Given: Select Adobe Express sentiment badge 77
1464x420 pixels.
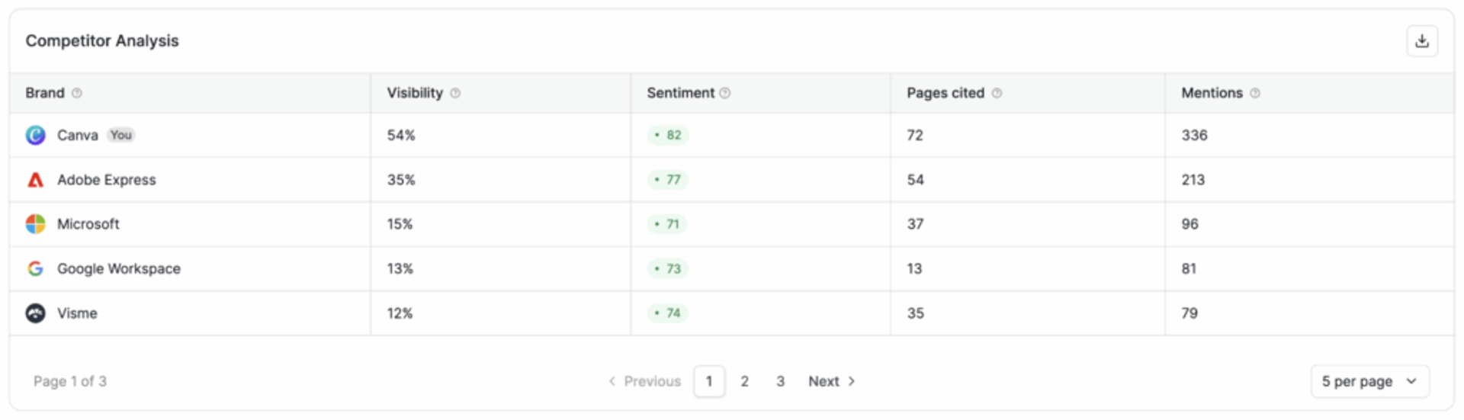Looking at the screenshot, I should pyautogui.click(x=668, y=180).
